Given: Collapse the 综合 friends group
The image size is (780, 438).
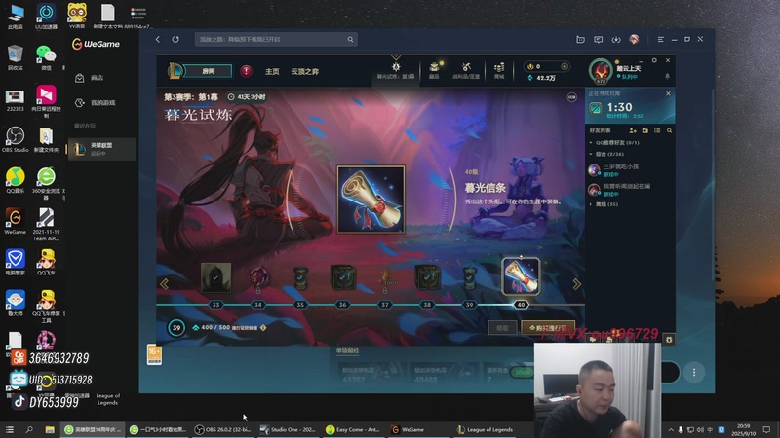Looking at the screenshot, I should (591, 154).
